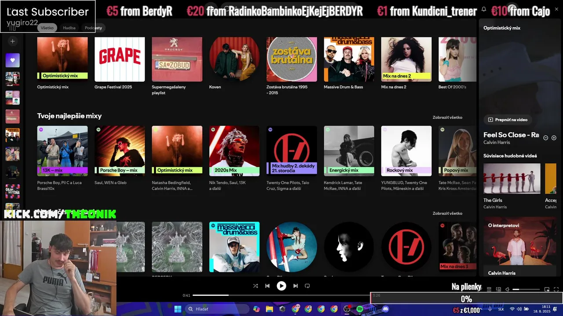Click the plus circle beside Feel So Close
Image resolution: width=563 pixels, height=316 pixels.
point(554,138)
